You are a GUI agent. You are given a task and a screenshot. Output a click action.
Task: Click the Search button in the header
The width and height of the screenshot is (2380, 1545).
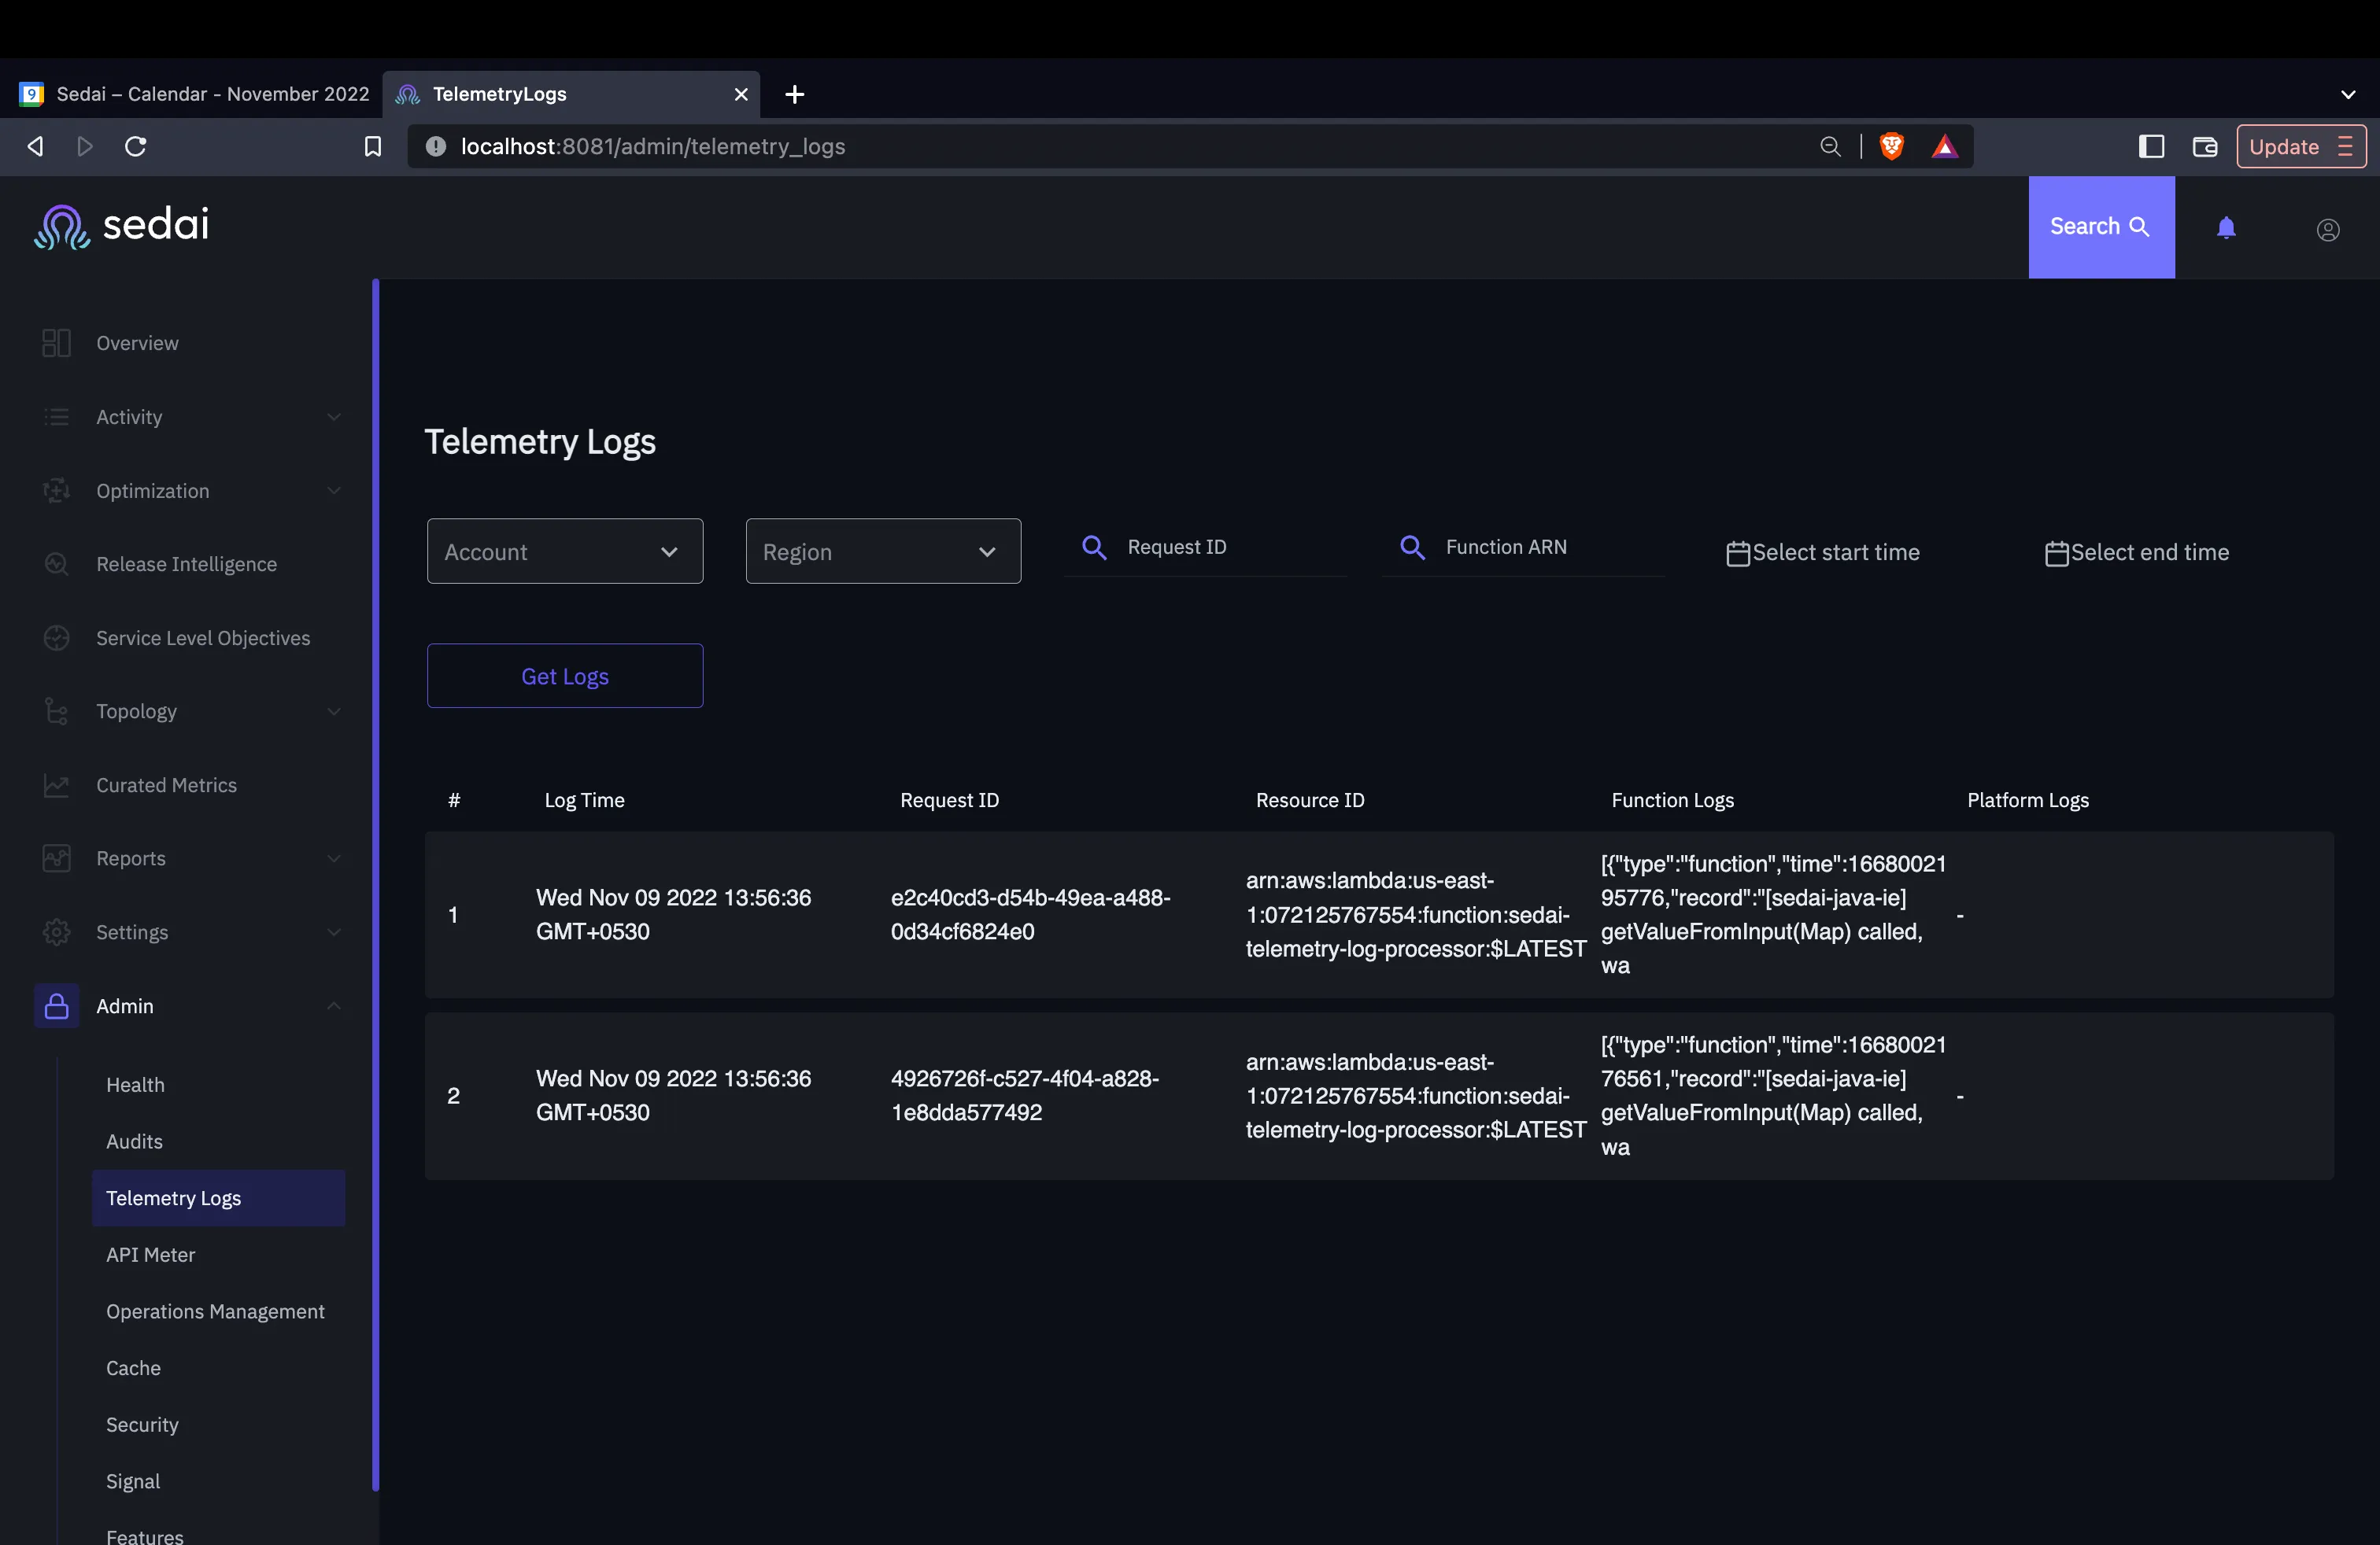(2100, 227)
